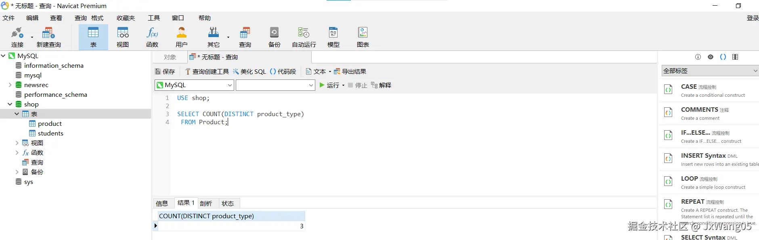The image size is (759, 240).
Task: Collapse the 表 tables node
Action: coord(17,114)
